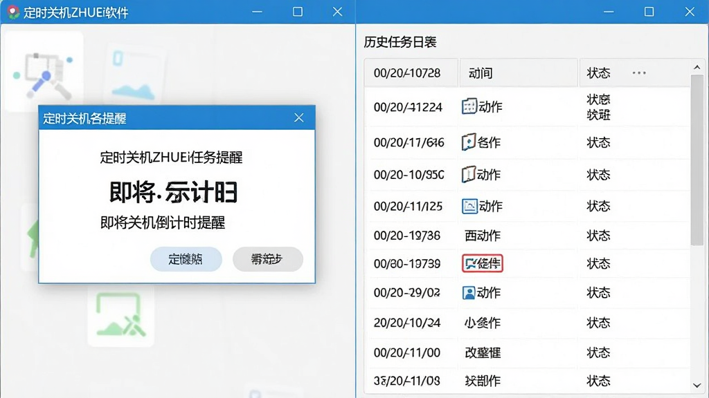Image resolution: width=709 pixels, height=398 pixels.
Task: Select the date cell 00/20/-11/00
Action: point(407,352)
